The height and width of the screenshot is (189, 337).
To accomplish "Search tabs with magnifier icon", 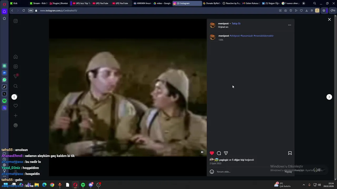I will coord(315,3).
